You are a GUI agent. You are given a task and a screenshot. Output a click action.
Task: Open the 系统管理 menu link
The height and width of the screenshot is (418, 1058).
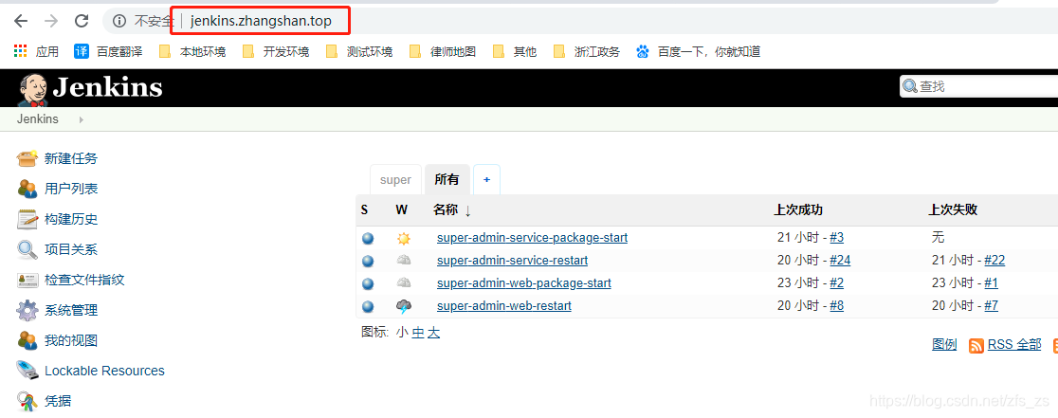71,310
